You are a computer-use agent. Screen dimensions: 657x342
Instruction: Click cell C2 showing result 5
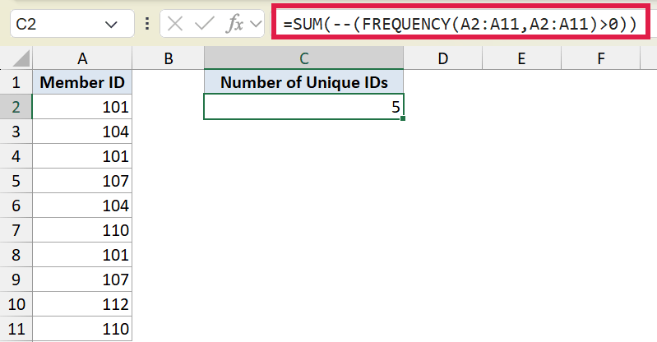coord(303,107)
